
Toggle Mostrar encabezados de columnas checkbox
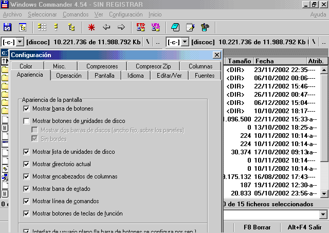click(x=26, y=176)
